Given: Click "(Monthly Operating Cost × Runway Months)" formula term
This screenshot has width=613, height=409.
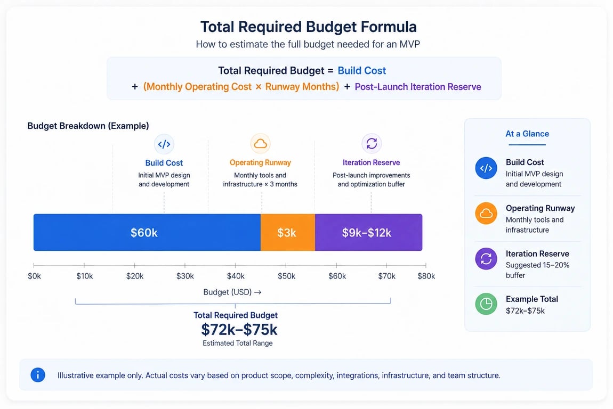Looking at the screenshot, I should 241,87.
